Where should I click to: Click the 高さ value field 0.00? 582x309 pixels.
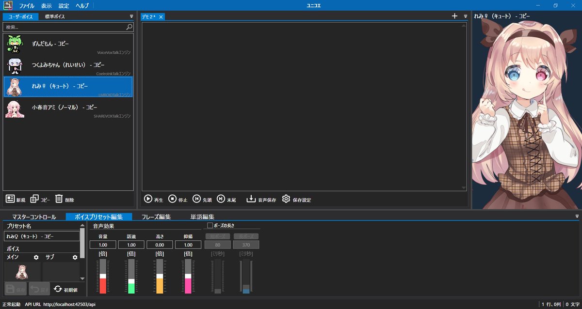[160, 245]
